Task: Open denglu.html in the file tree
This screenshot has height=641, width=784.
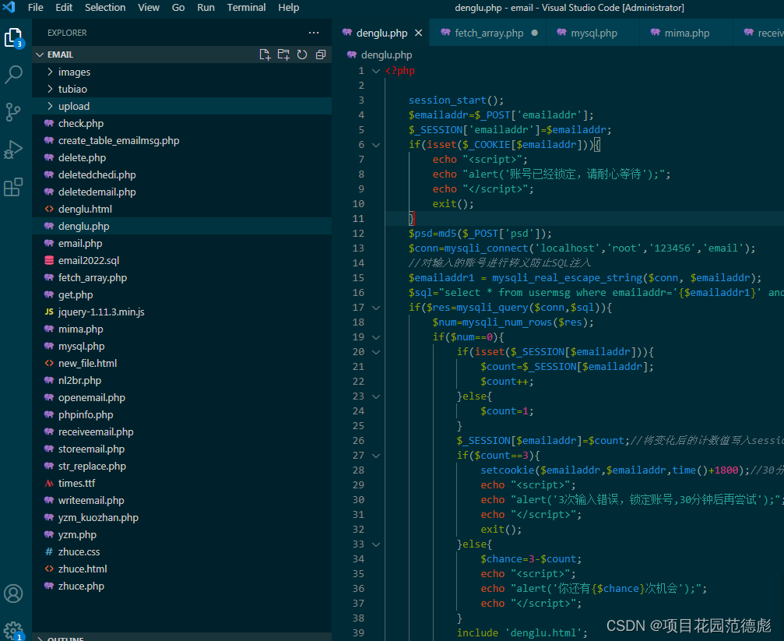Action: 181,209
